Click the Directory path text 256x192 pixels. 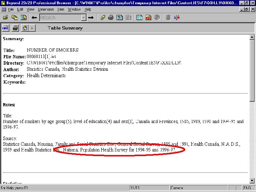click(x=104, y=63)
